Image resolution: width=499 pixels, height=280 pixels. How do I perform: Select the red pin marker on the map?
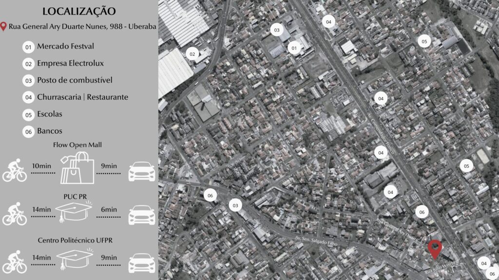[x=434, y=248]
